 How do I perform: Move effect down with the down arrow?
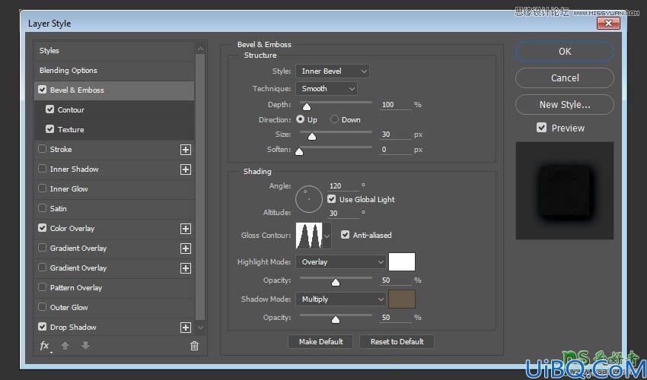point(85,346)
